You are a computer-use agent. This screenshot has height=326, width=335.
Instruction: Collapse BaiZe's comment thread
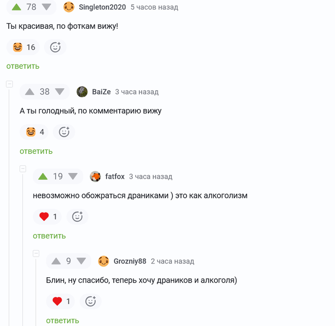(10, 84)
